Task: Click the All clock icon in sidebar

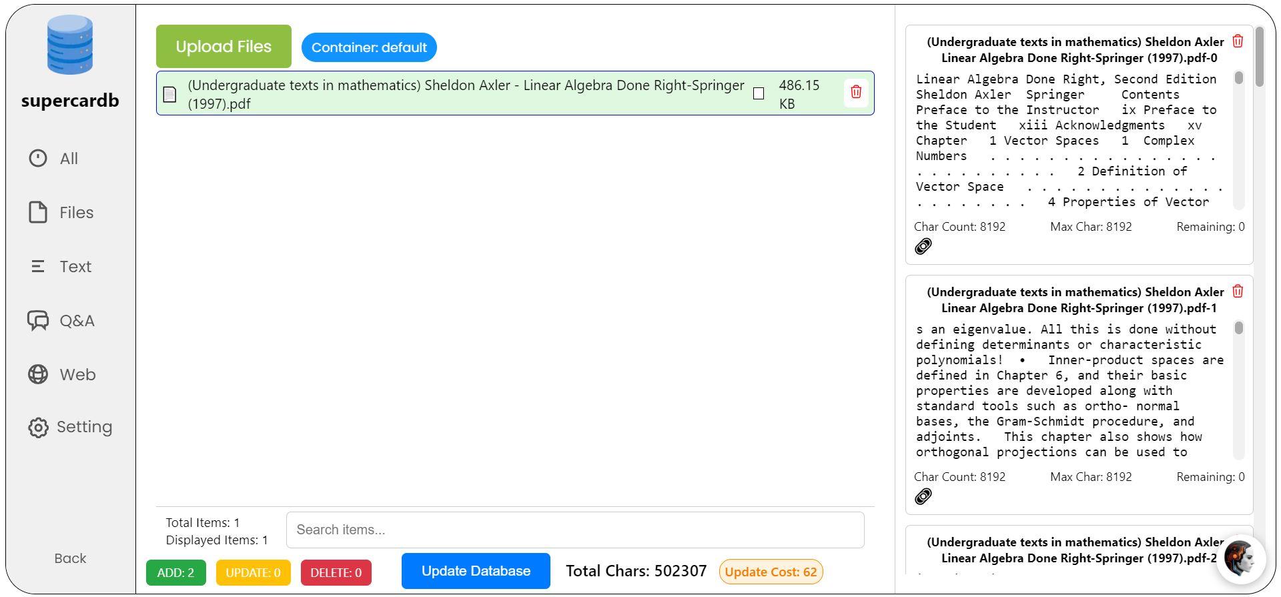Action: (38, 158)
